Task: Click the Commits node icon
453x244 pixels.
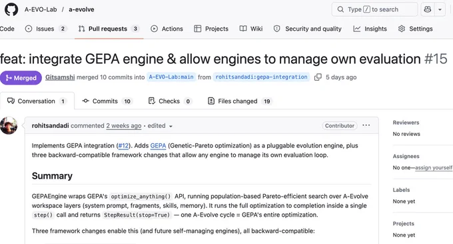Action: (x=85, y=101)
